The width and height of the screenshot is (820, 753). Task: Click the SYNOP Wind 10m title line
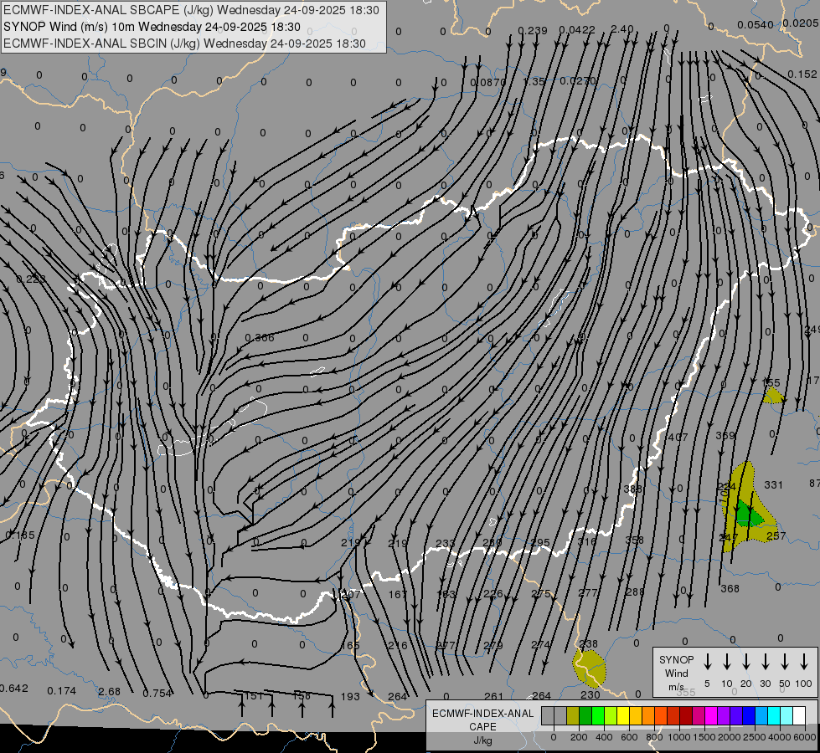click(152, 27)
